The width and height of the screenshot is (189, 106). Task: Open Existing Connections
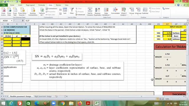(33, 11)
